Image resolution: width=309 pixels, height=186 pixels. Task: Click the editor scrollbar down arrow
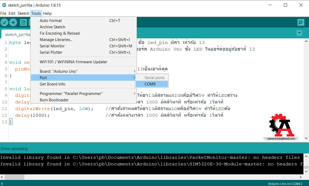306,138
